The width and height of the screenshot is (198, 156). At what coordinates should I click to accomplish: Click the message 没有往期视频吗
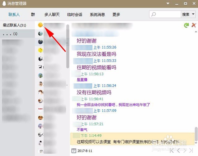tap(94, 92)
